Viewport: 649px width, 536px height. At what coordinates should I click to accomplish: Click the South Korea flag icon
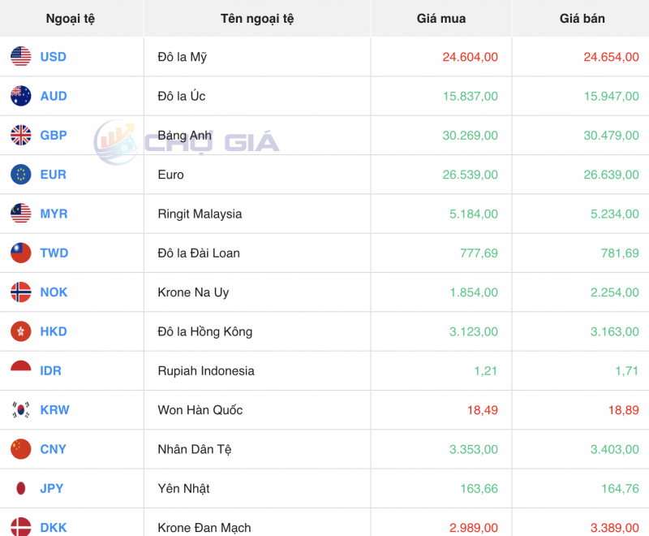pos(21,410)
